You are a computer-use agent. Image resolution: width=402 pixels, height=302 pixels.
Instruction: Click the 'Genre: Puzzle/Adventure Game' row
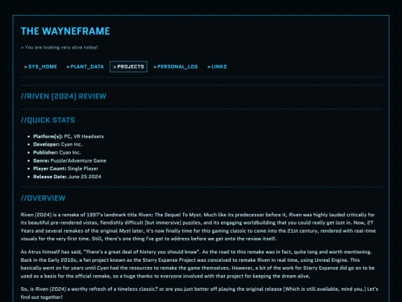70,161
